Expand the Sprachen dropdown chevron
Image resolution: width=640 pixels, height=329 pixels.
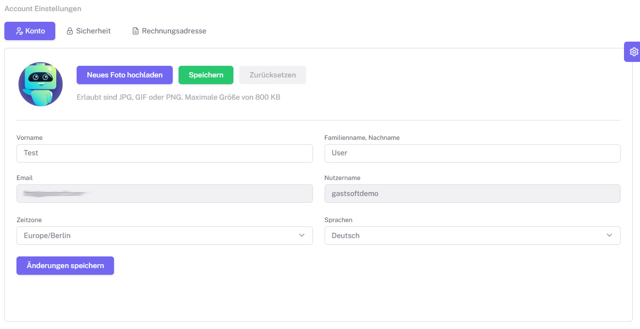click(609, 235)
